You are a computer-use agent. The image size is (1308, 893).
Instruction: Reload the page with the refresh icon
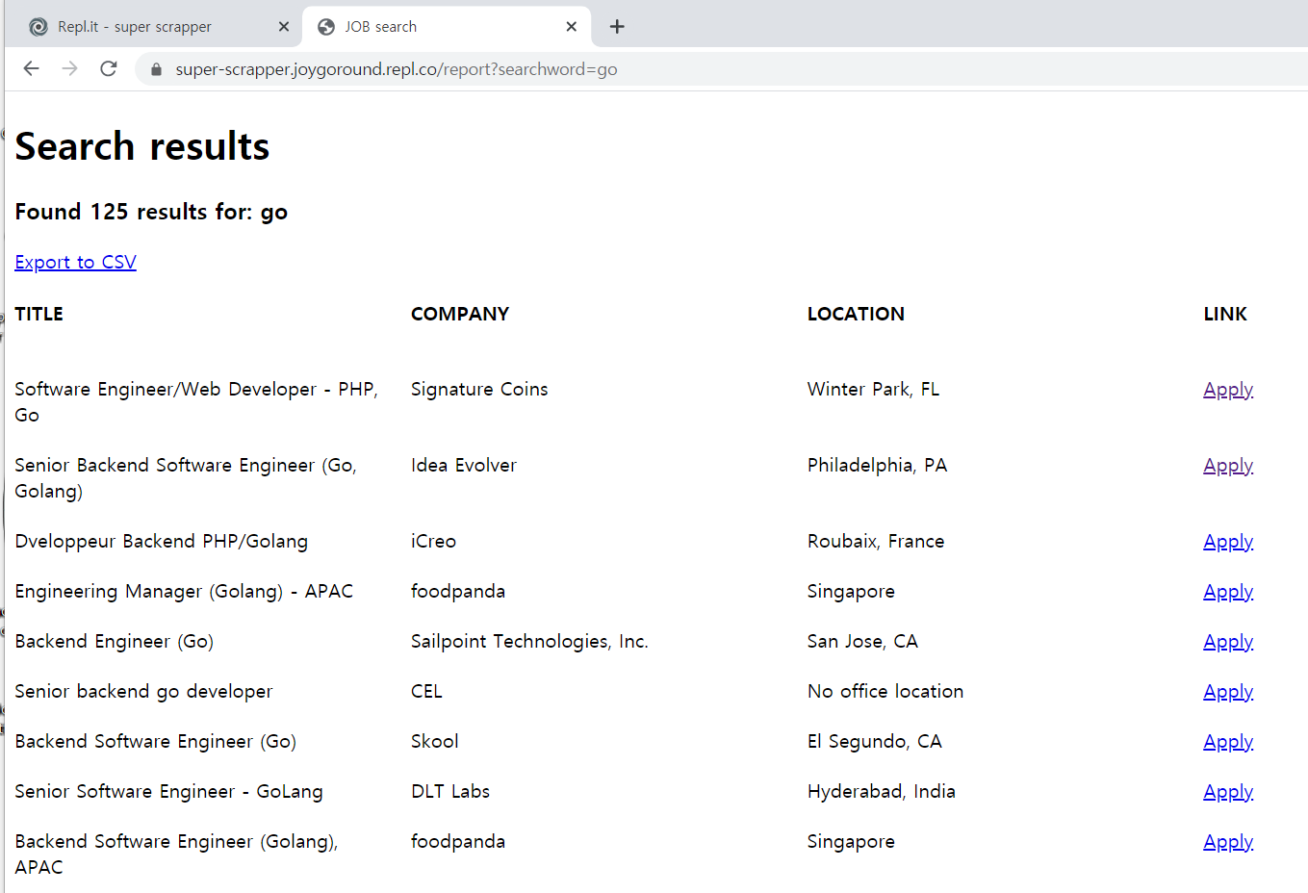click(x=109, y=68)
